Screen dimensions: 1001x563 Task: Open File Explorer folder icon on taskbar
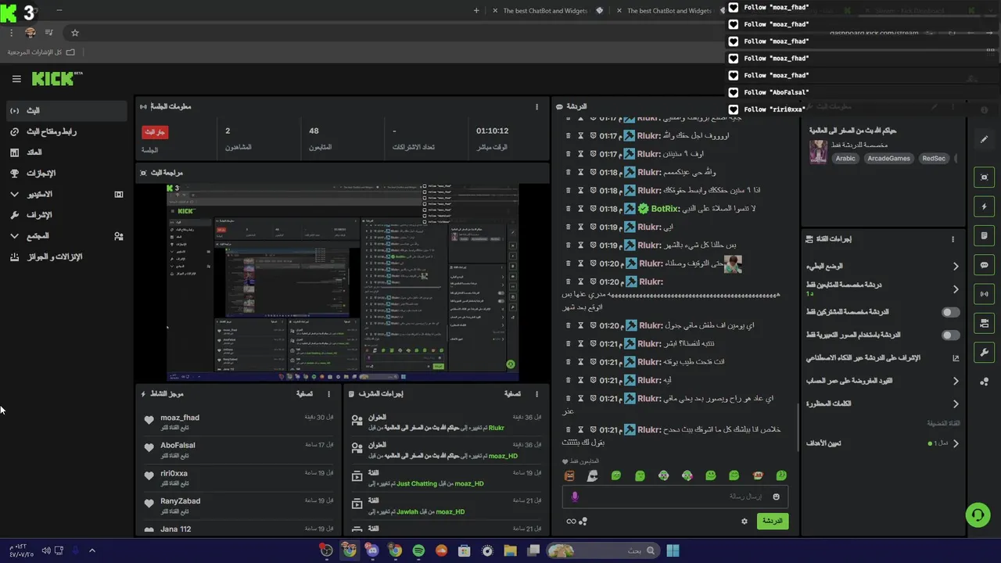point(510,550)
